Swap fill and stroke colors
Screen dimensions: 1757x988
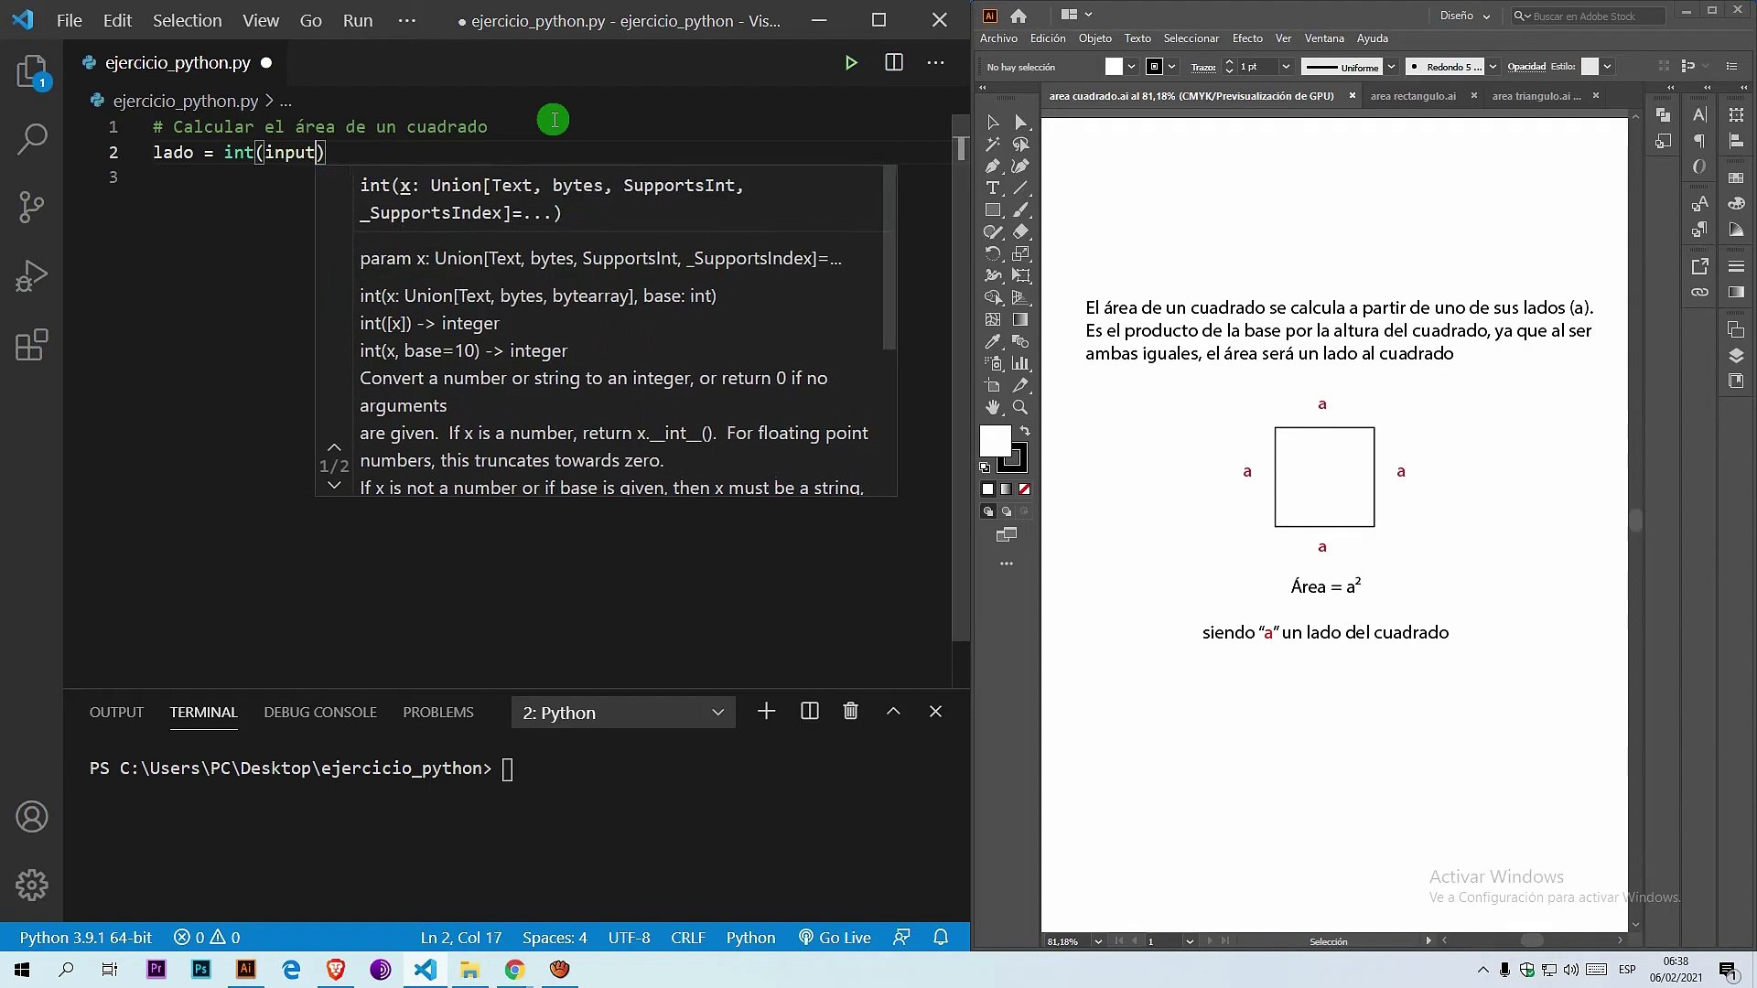[1025, 431]
